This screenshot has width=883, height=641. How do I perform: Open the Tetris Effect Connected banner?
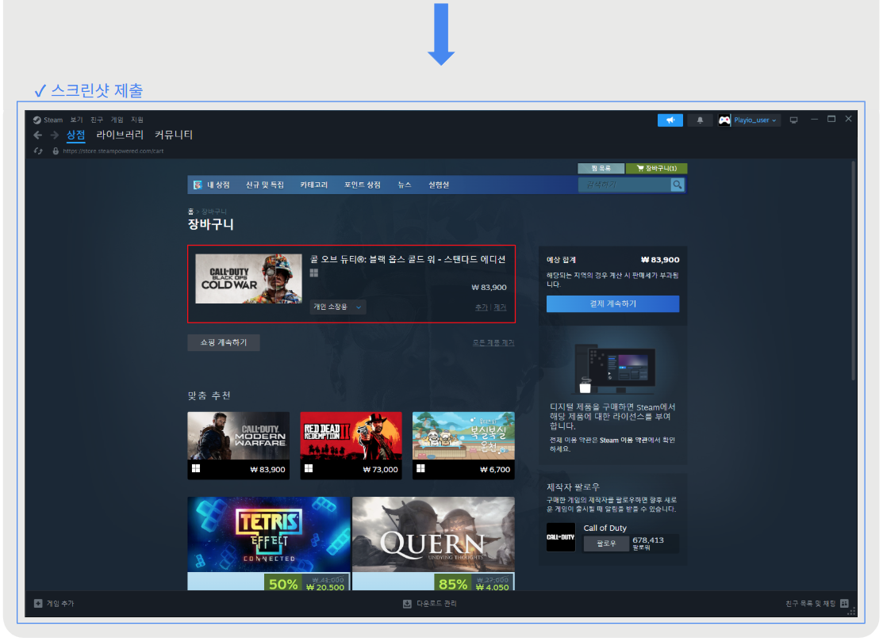pos(269,544)
